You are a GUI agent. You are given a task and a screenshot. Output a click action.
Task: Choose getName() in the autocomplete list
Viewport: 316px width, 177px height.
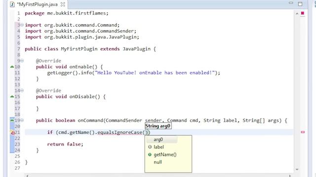pyautogui.click(x=165, y=155)
